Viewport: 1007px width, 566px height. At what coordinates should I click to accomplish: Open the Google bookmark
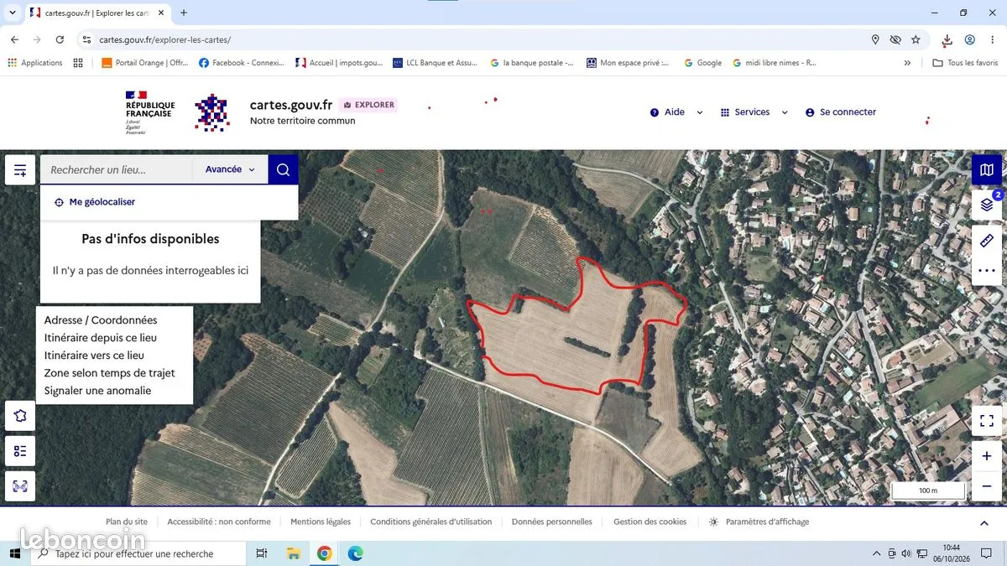tap(703, 63)
